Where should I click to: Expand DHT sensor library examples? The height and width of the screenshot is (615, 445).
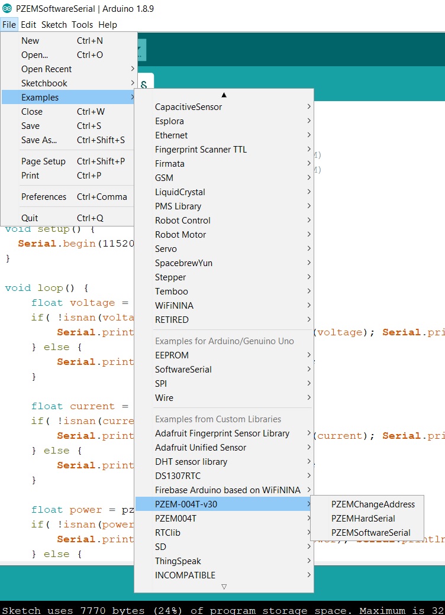(x=224, y=462)
